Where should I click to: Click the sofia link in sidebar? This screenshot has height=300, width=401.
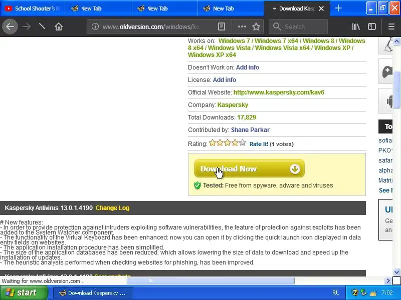pos(385,140)
